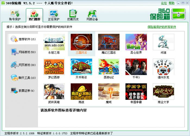The image size is (190, 136).
Task: Select the 昆仑世界 game icon
Action: click(136, 42)
